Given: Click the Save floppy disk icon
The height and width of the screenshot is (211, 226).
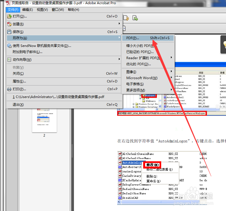Looking at the screenshot, I should pyautogui.click(x=9, y=32).
